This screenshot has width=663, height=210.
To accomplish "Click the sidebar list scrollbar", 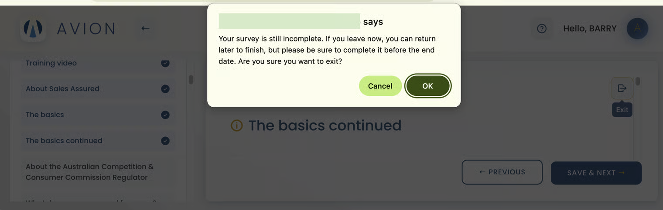I will click(x=191, y=80).
